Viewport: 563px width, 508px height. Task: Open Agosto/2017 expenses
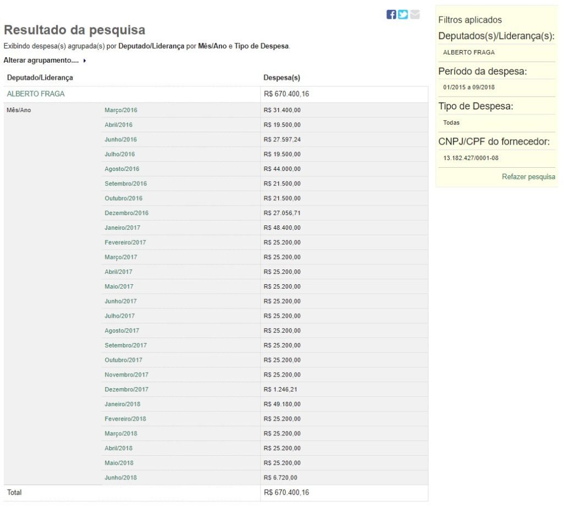pyautogui.click(x=122, y=330)
